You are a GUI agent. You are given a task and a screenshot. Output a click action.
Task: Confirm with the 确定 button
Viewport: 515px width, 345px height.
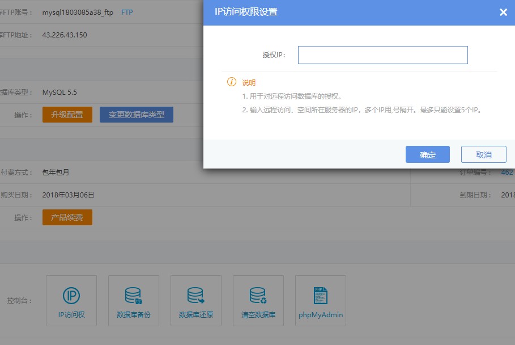tap(427, 155)
